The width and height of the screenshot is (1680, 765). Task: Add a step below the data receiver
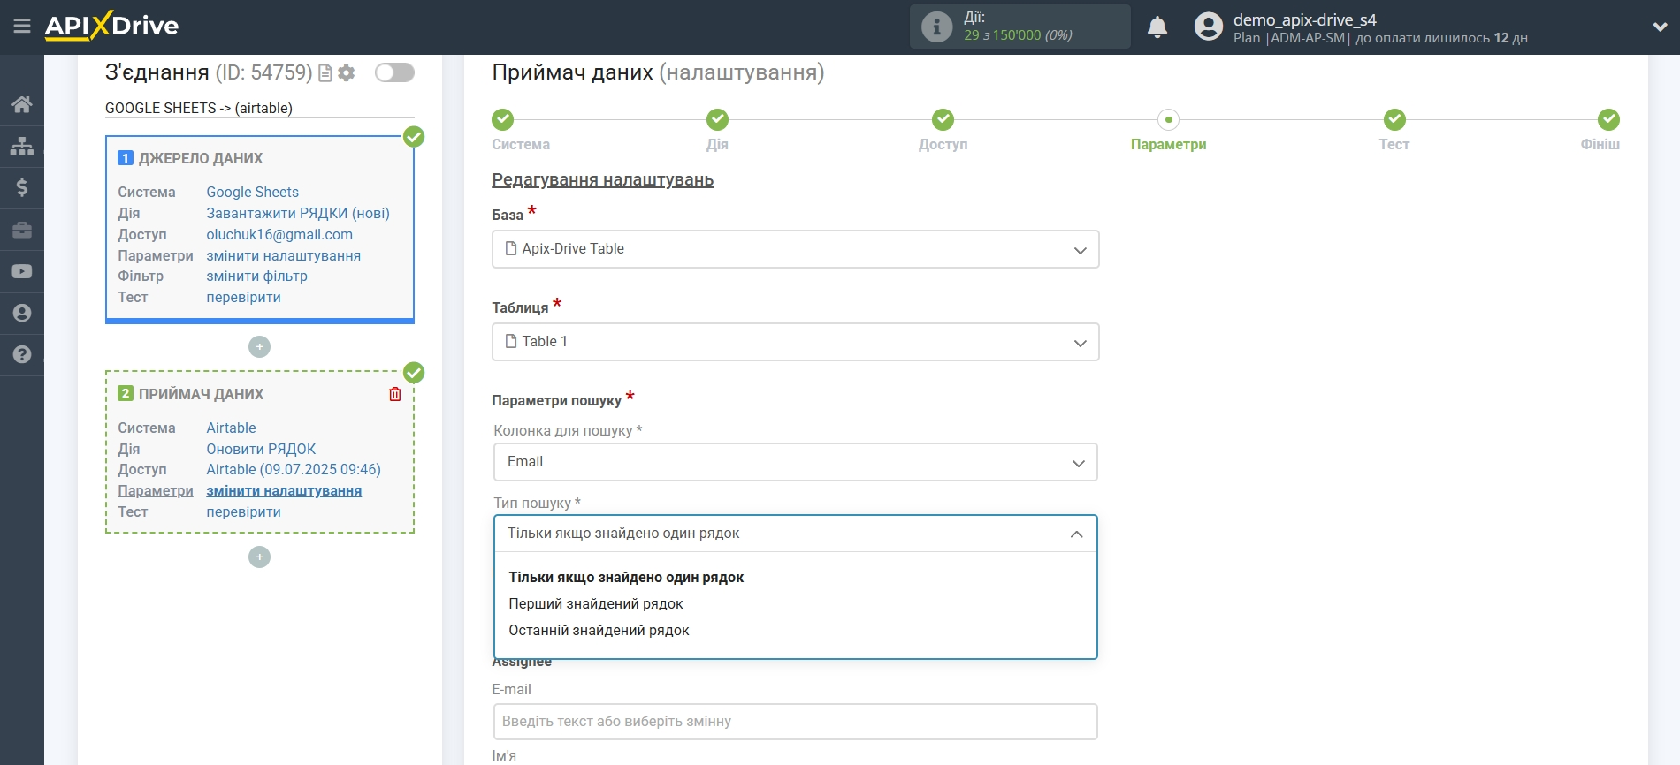point(259,557)
